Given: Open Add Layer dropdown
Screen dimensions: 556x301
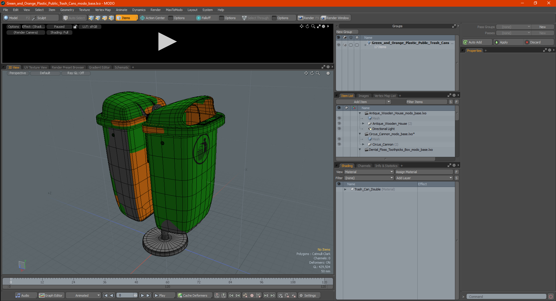Looking at the screenshot, I should pyautogui.click(x=424, y=178).
